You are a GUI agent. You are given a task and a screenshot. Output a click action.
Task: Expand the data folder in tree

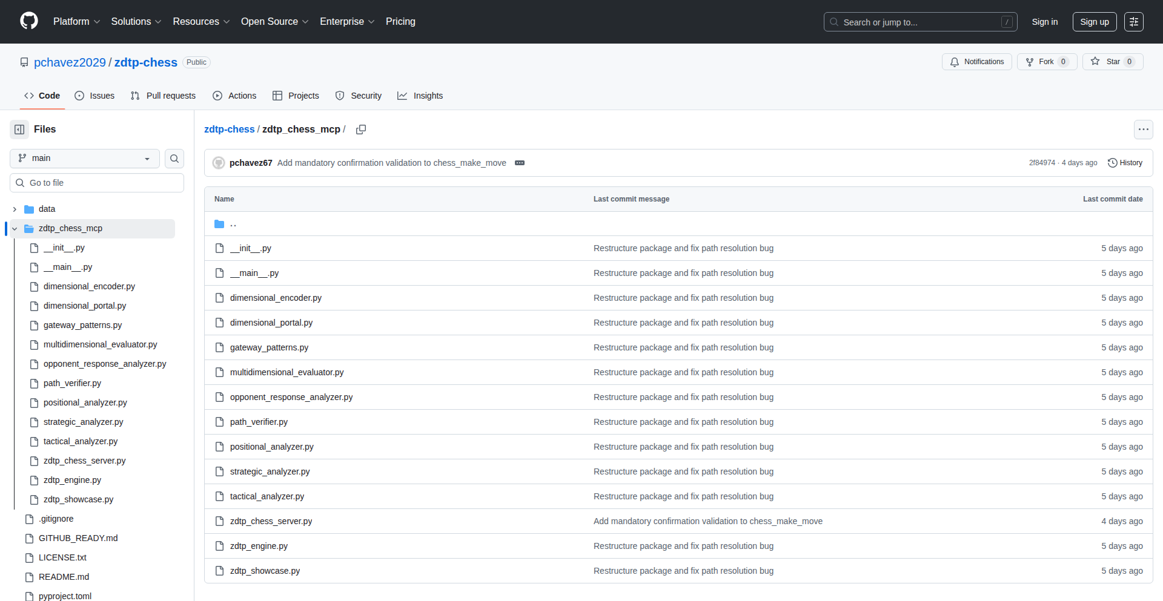tap(15, 209)
